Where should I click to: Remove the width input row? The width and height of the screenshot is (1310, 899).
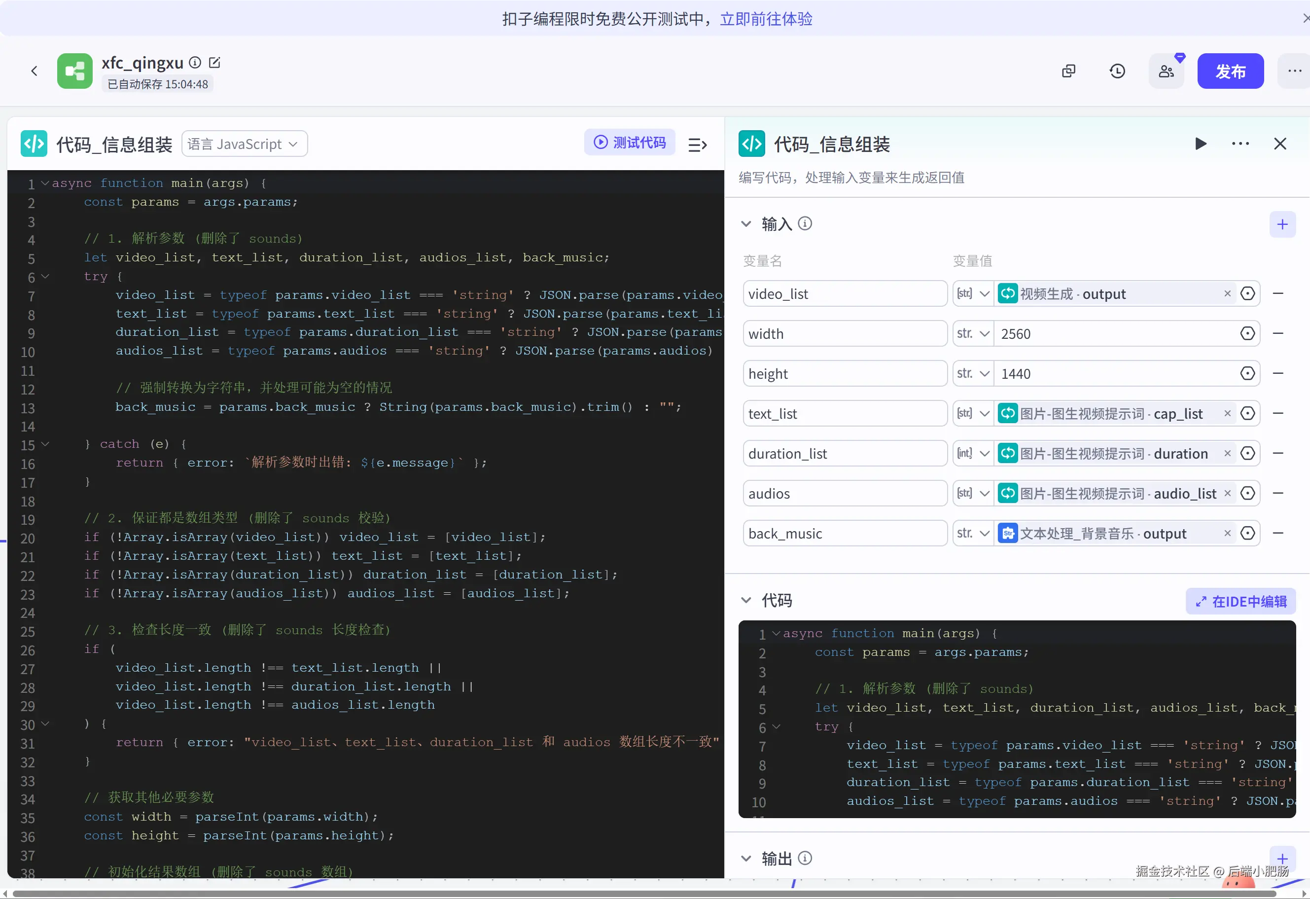click(1278, 334)
